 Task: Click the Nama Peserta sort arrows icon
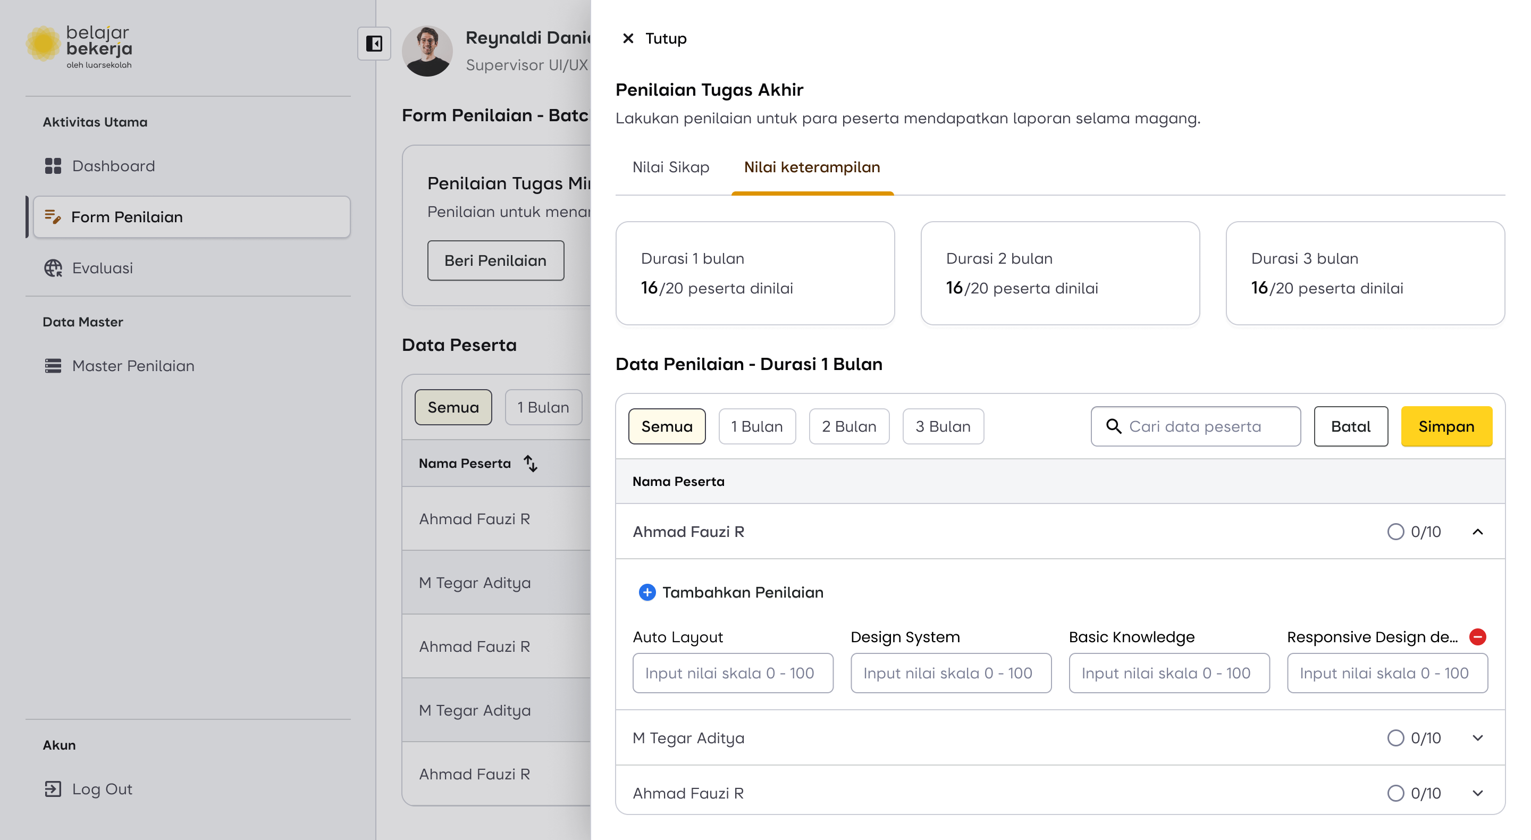coord(530,463)
